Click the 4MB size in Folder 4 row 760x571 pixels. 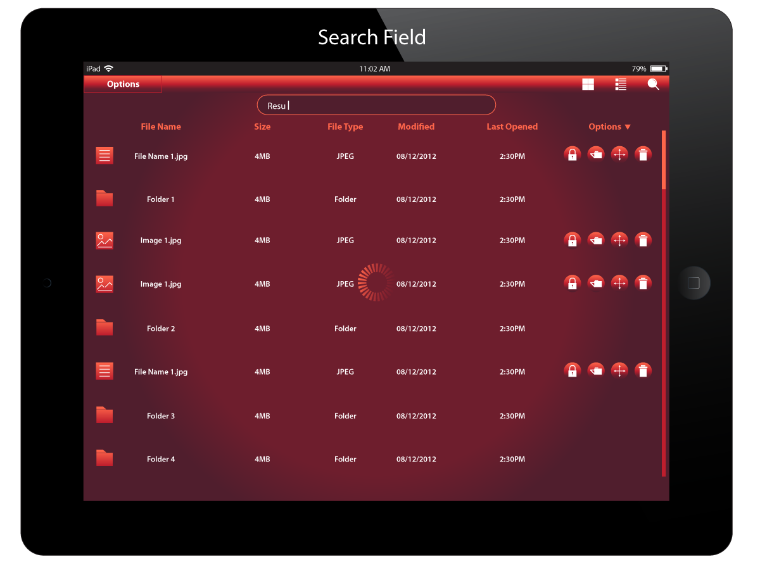click(262, 459)
